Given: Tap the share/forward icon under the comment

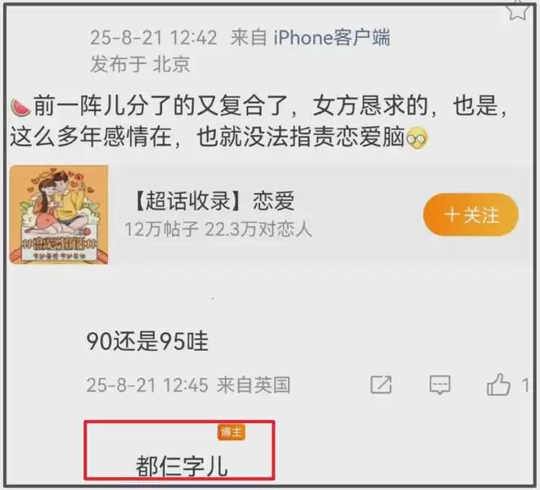Looking at the screenshot, I should tap(381, 384).
